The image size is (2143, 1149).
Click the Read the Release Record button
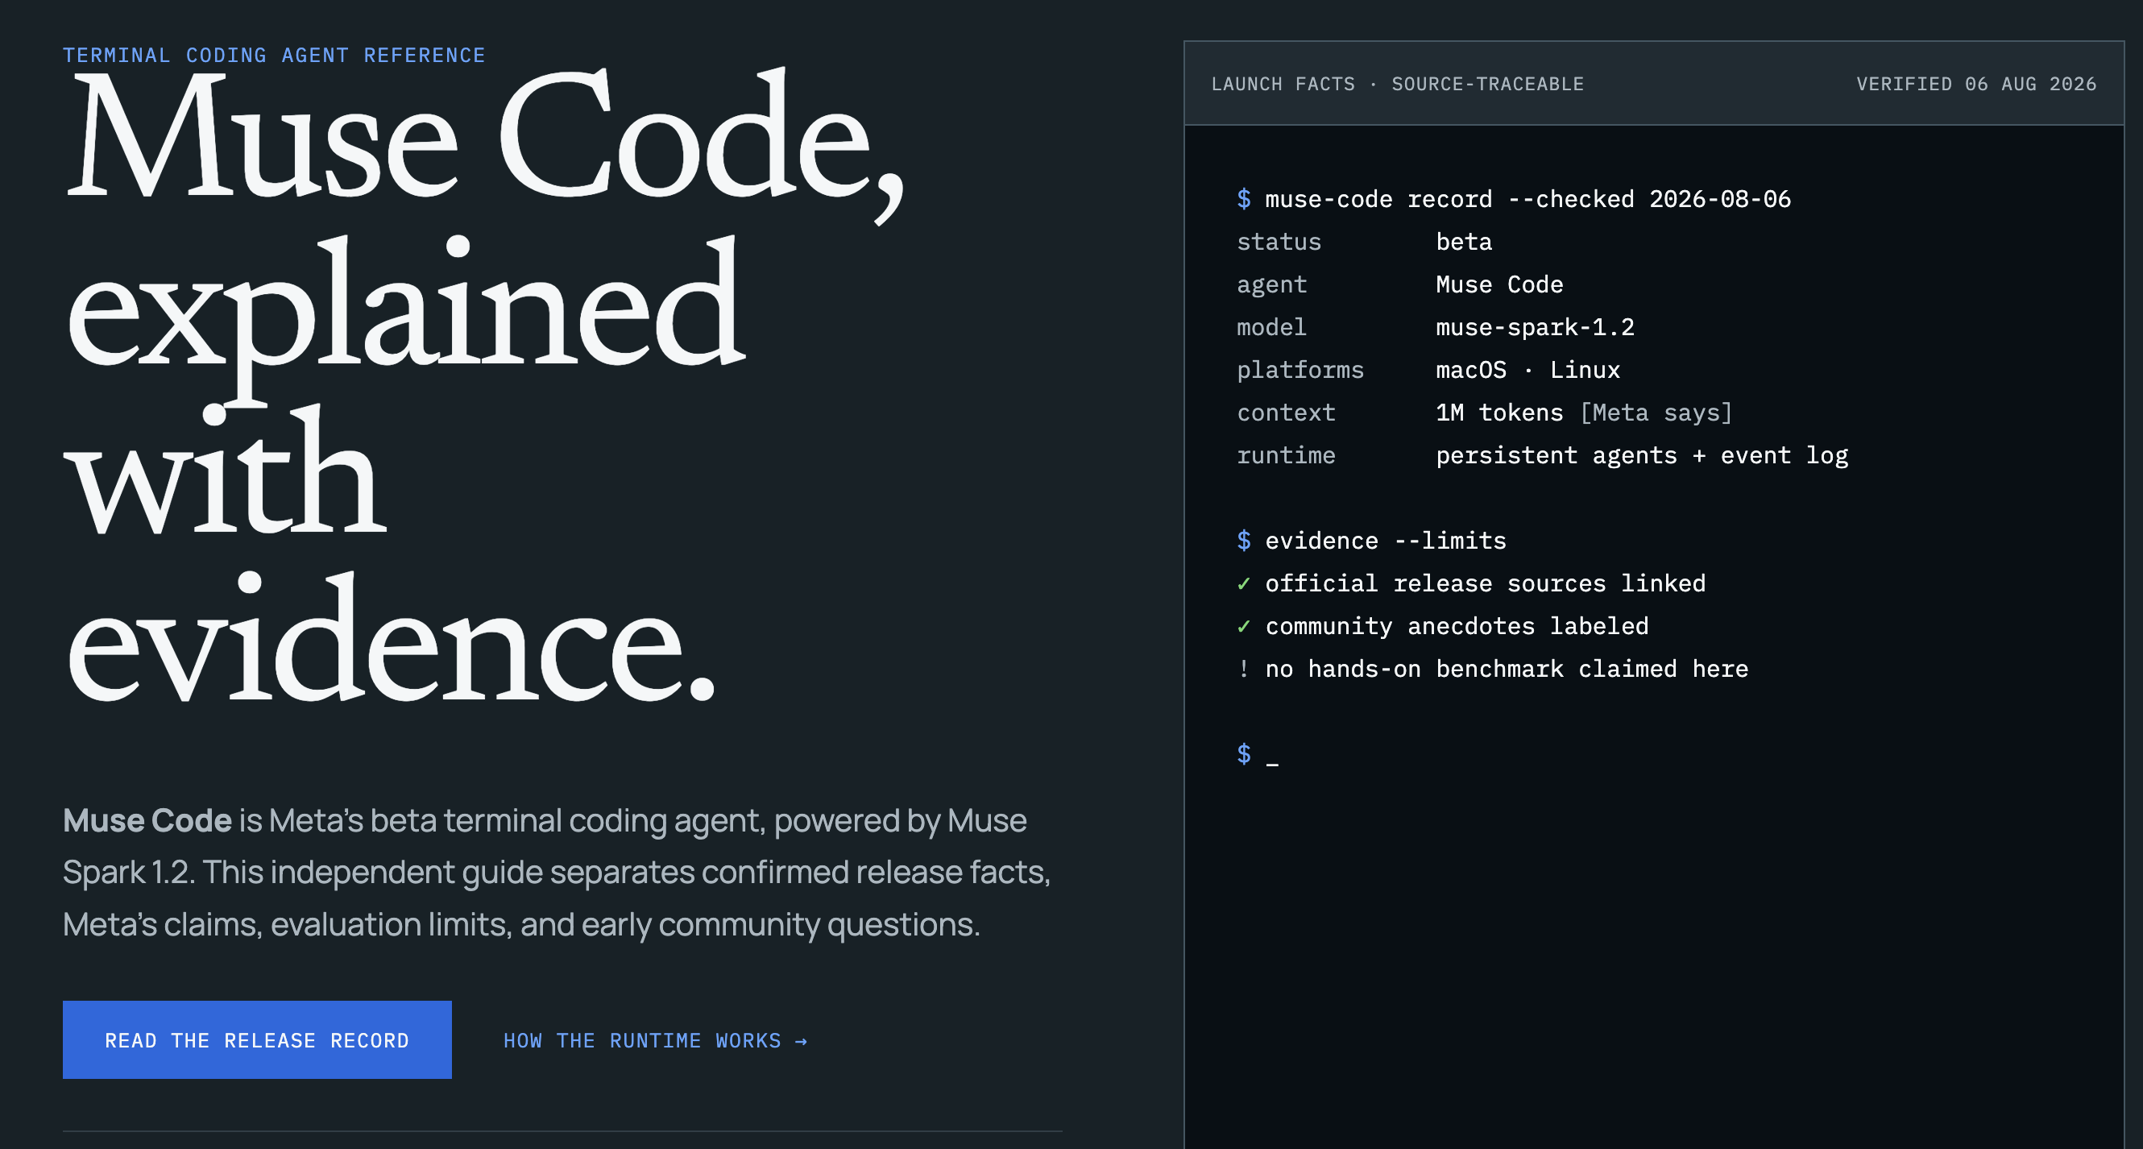click(257, 1040)
